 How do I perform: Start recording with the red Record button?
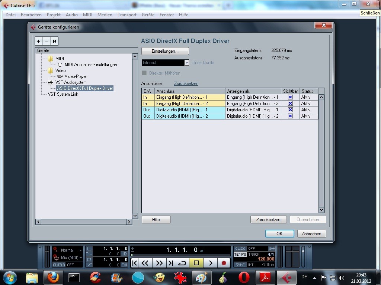224,263
